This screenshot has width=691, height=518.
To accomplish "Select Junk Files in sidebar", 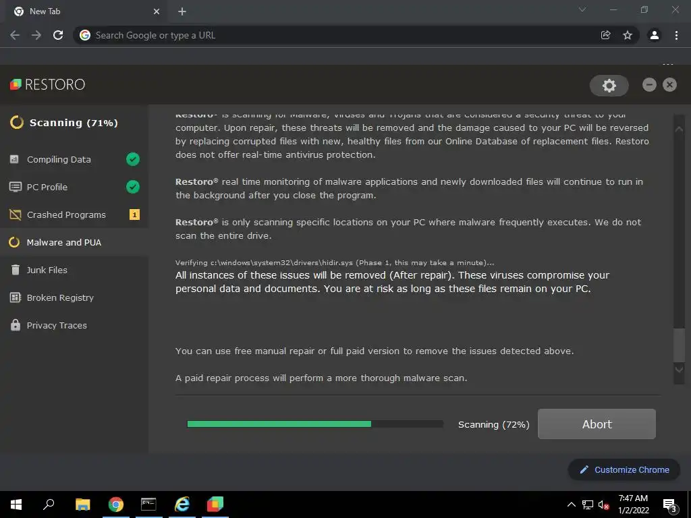I will [x=74, y=270].
